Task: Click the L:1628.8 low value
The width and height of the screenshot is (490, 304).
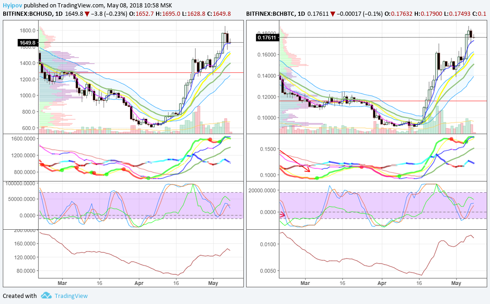Action: coord(193,14)
